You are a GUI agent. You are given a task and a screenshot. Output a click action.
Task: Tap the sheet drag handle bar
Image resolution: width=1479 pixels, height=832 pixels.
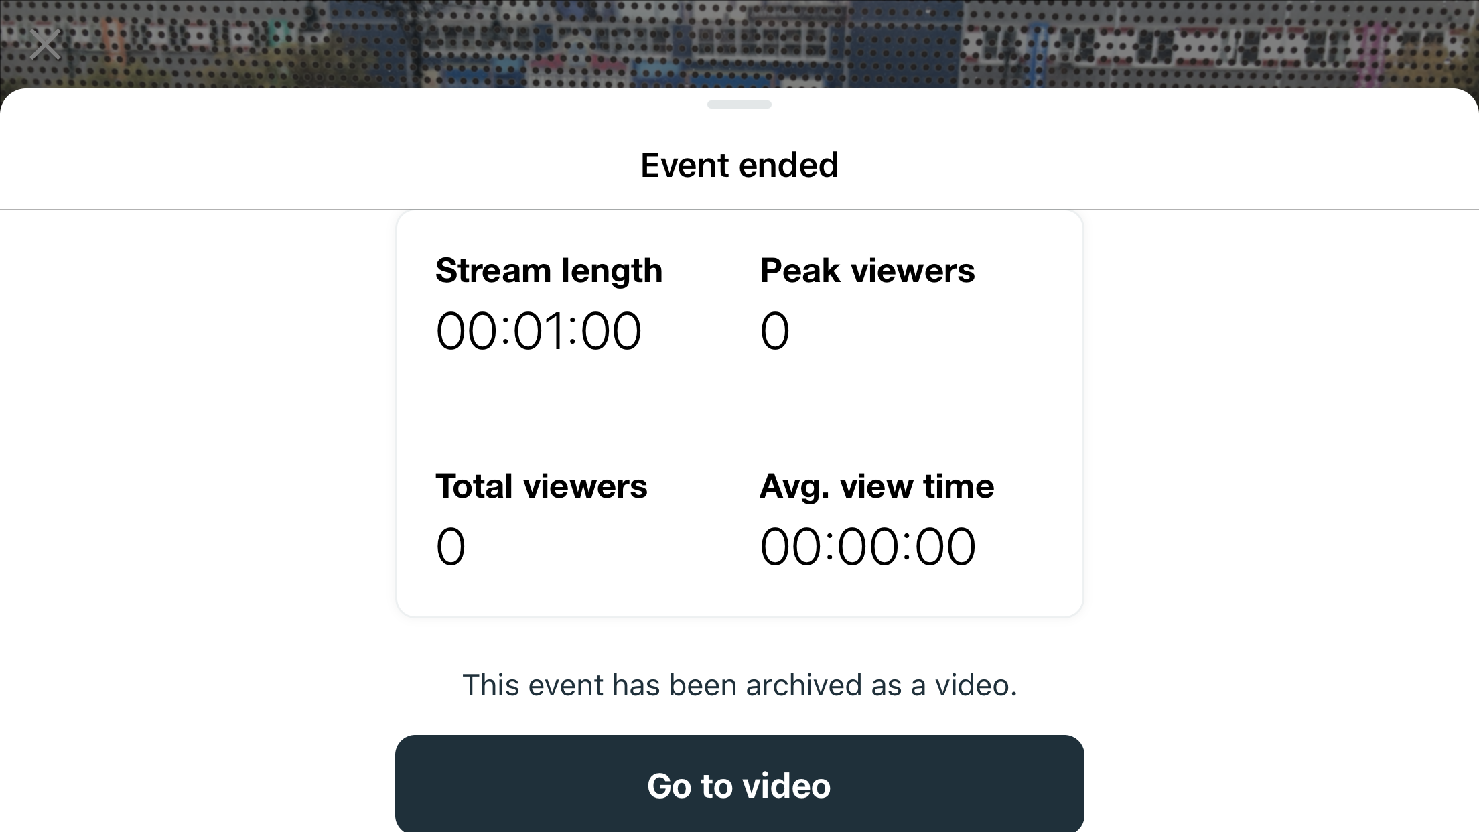pos(739,105)
